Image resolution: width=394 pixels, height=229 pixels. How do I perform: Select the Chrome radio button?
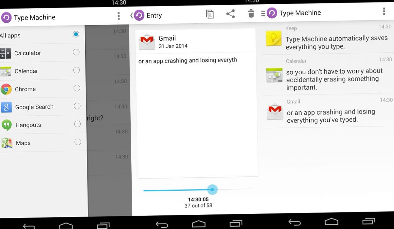point(77,88)
